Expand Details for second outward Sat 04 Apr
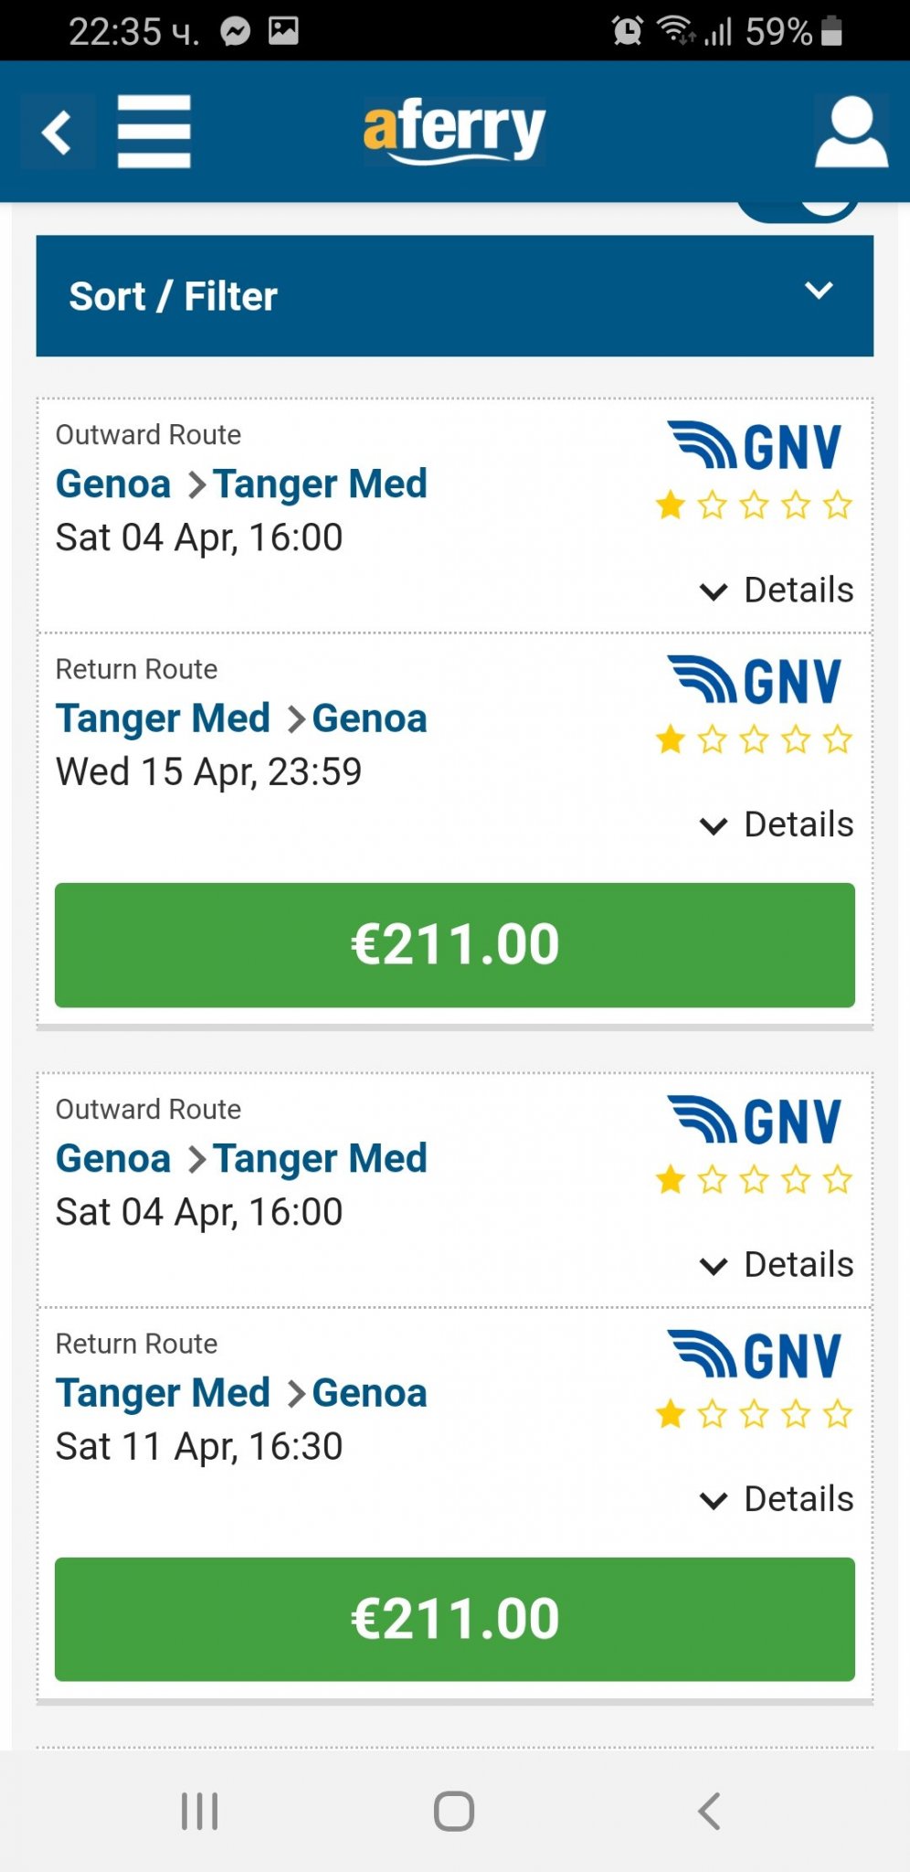Viewport: 910px width, 1872px height. (x=778, y=1265)
